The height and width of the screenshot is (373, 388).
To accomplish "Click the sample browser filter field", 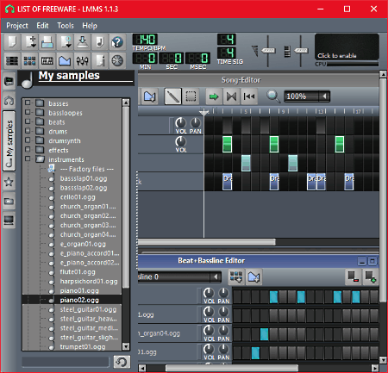I will (x=66, y=362).
